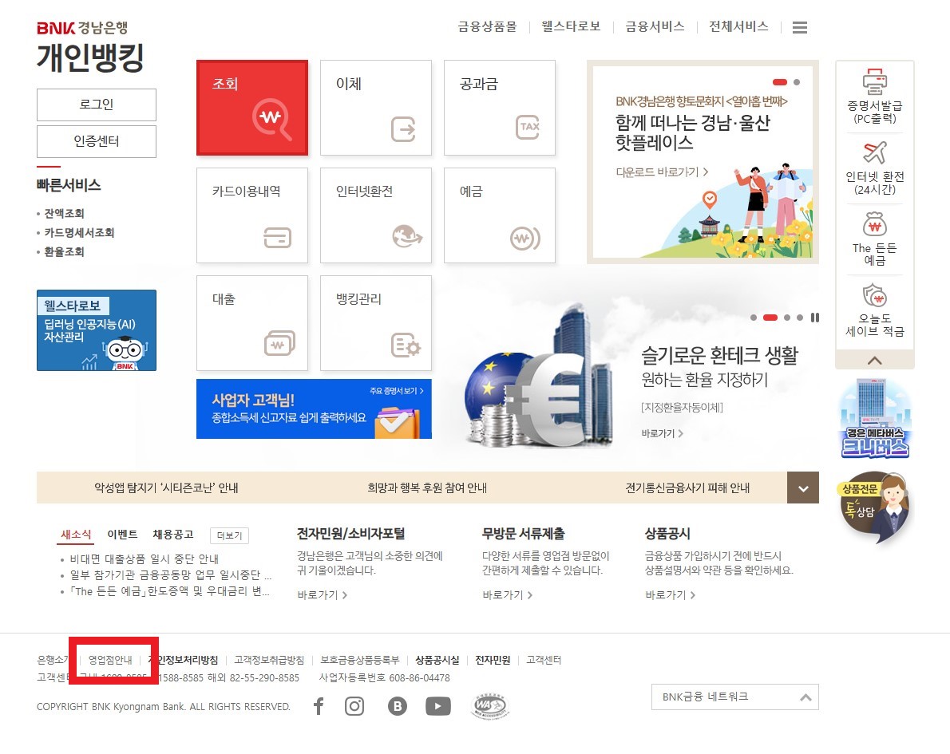Open the 상품전문 톡상담 chat character
950x754 pixels.
click(875, 507)
